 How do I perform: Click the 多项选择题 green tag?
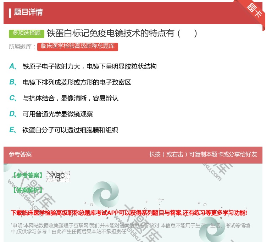[27, 33]
